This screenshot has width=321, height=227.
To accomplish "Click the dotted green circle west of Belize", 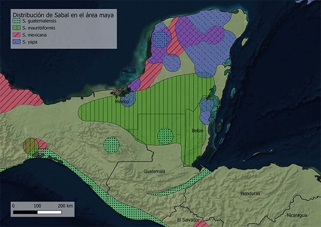I will [165, 136].
